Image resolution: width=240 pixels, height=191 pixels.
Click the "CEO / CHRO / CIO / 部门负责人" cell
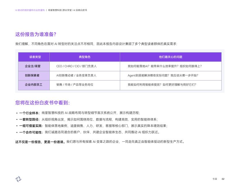tap(76, 66)
